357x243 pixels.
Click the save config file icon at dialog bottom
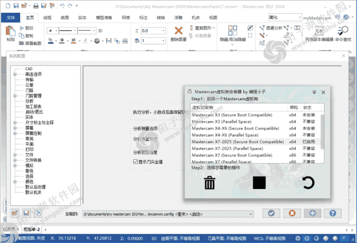click(x=26, y=213)
